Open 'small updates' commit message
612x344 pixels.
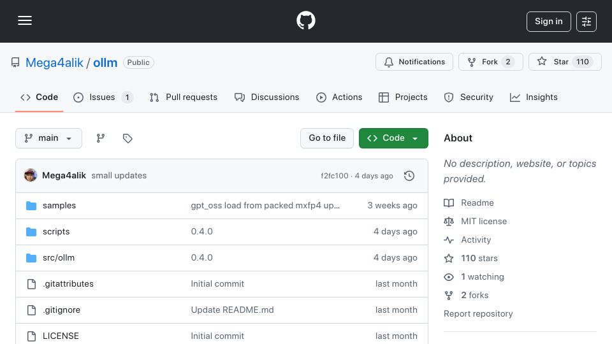tap(119, 176)
